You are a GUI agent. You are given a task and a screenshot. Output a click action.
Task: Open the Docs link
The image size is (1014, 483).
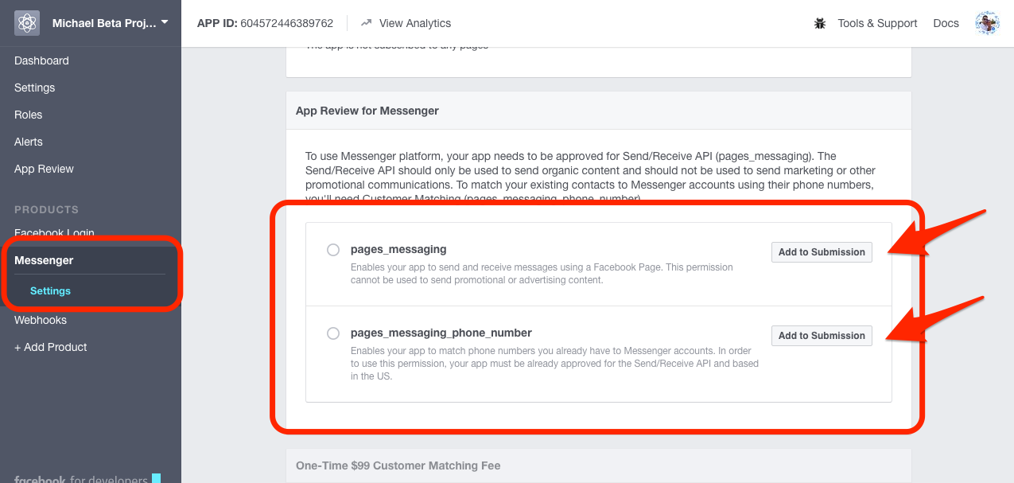point(946,23)
